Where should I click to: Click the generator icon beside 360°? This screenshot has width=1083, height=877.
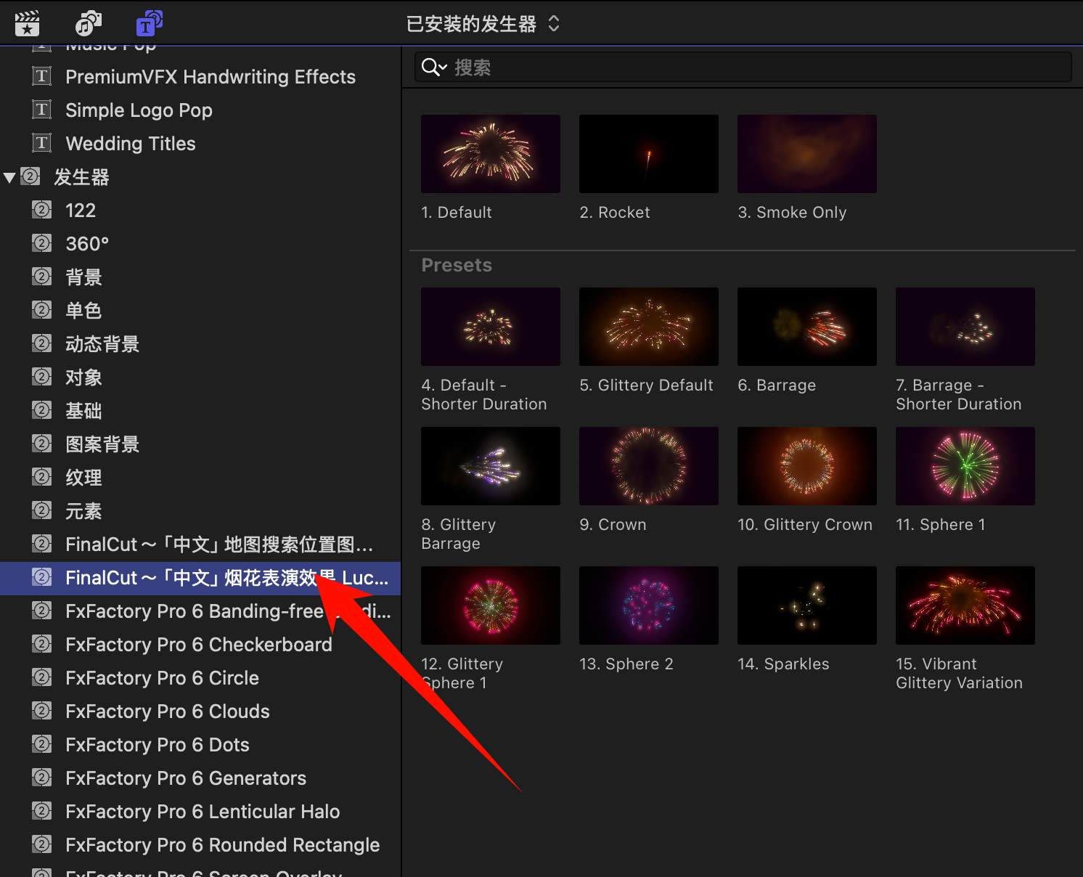pyautogui.click(x=42, y=243)
